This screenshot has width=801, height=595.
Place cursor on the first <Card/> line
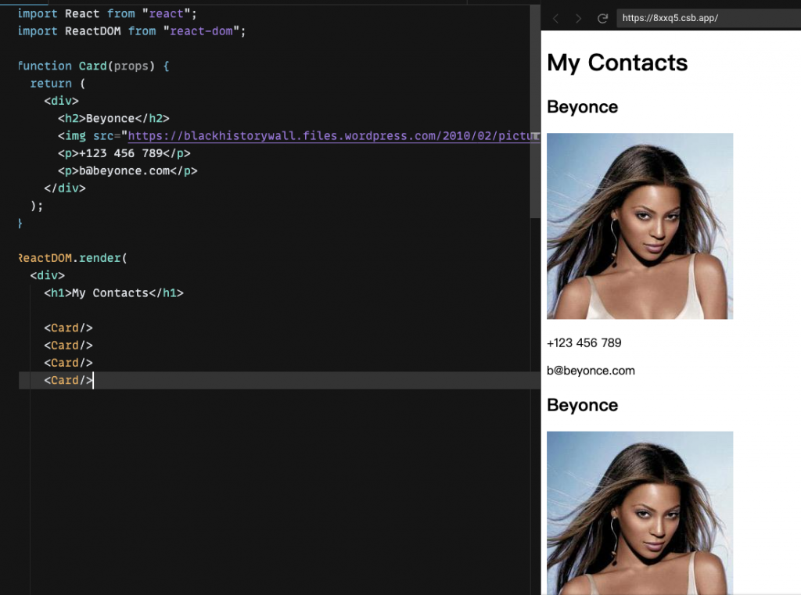pyautogui.click(x=68, y=328)
